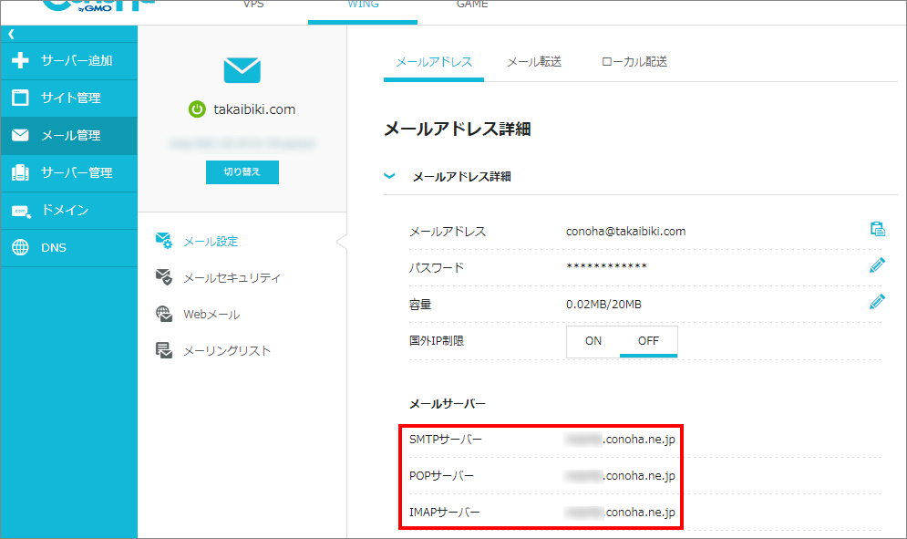Click the ConoHa by GMO logo
Image resolution: width=907 pixels, height=539 pixels.
tap(98, 5)
